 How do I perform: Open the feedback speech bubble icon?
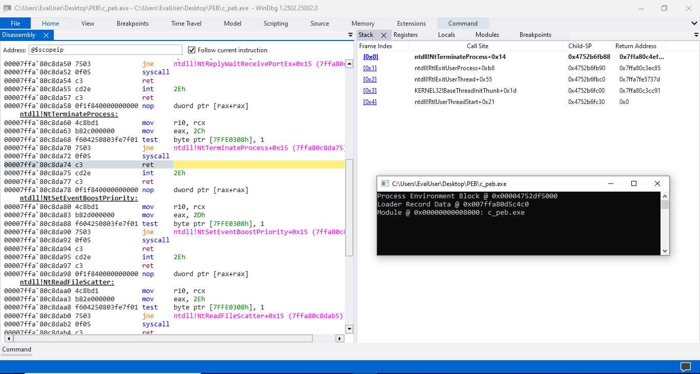click(x=685, y=366)
